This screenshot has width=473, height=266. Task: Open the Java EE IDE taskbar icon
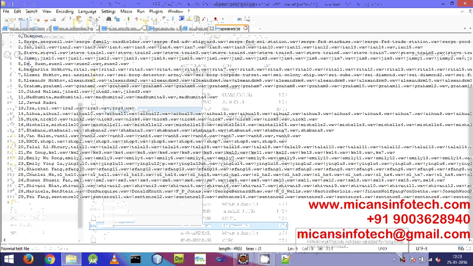[x=243, y=259]
